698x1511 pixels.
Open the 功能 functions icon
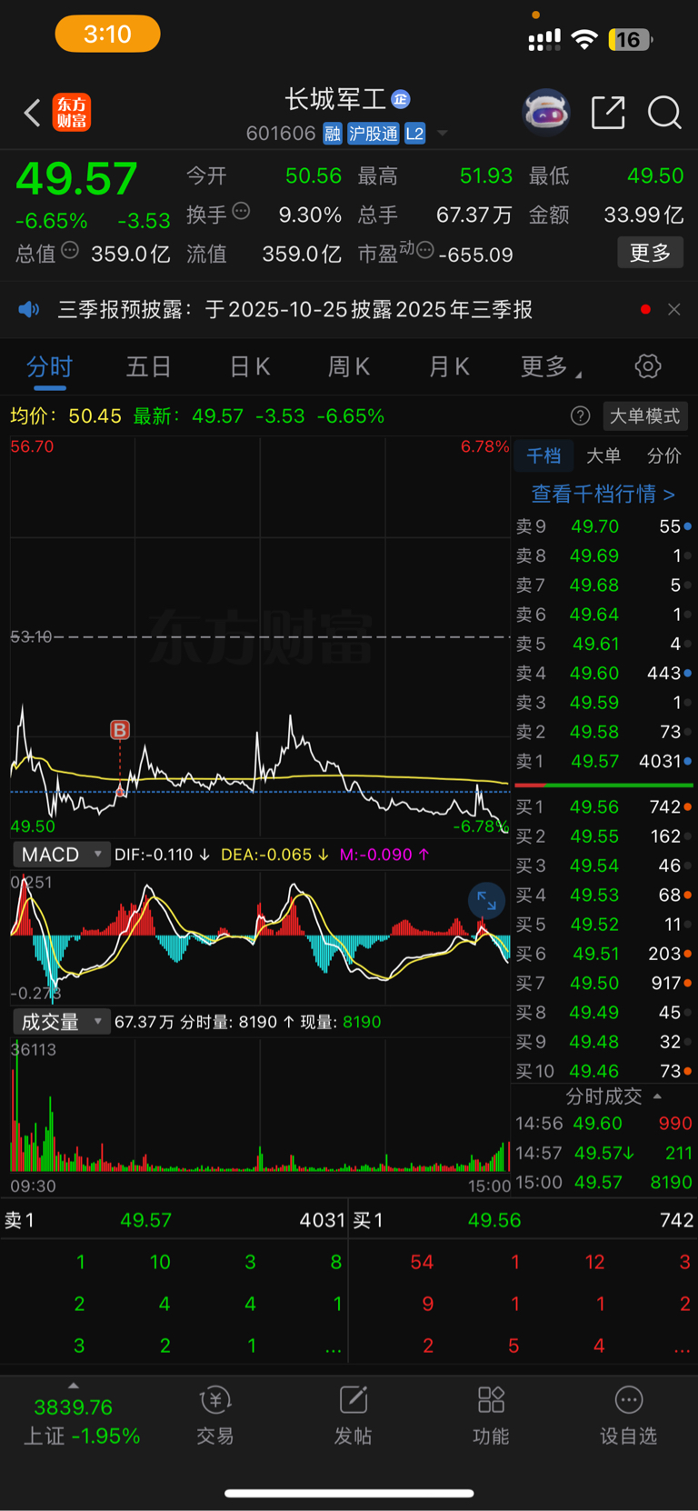point(491,1416)
